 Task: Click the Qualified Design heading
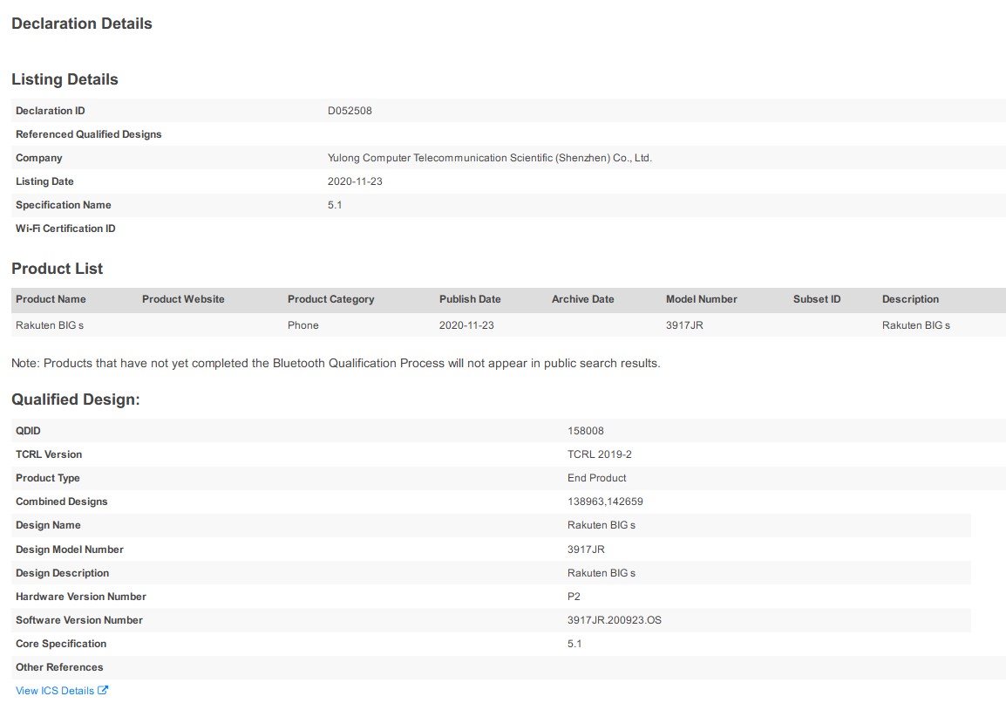[76, 399]
